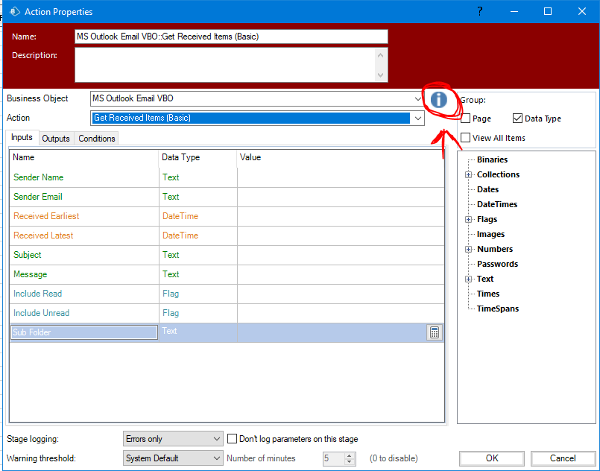Viewport: 600px width, 471px height.
Task: Select Times in the data tree
Action: click(488, 294)
